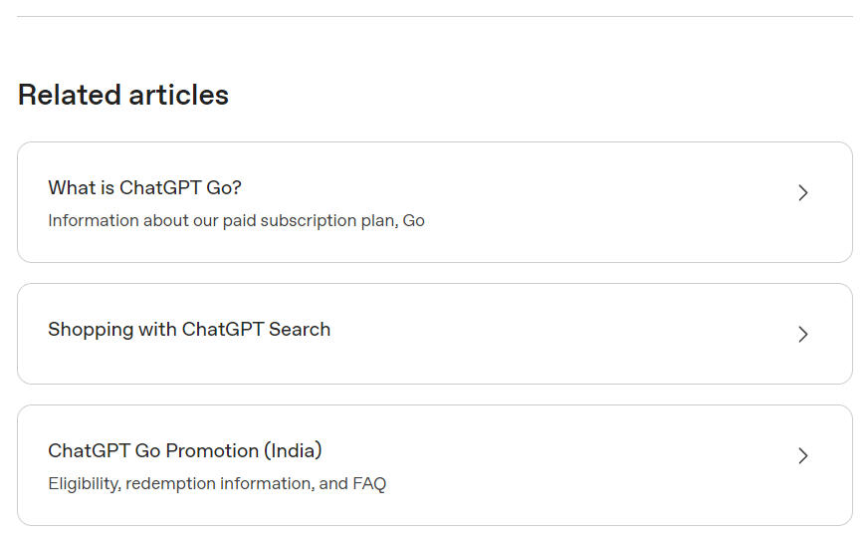Click the word "FAQ" in the promotion description
Image resolution: width=866 pixels, height=535 pixels.
coord(369,483)
